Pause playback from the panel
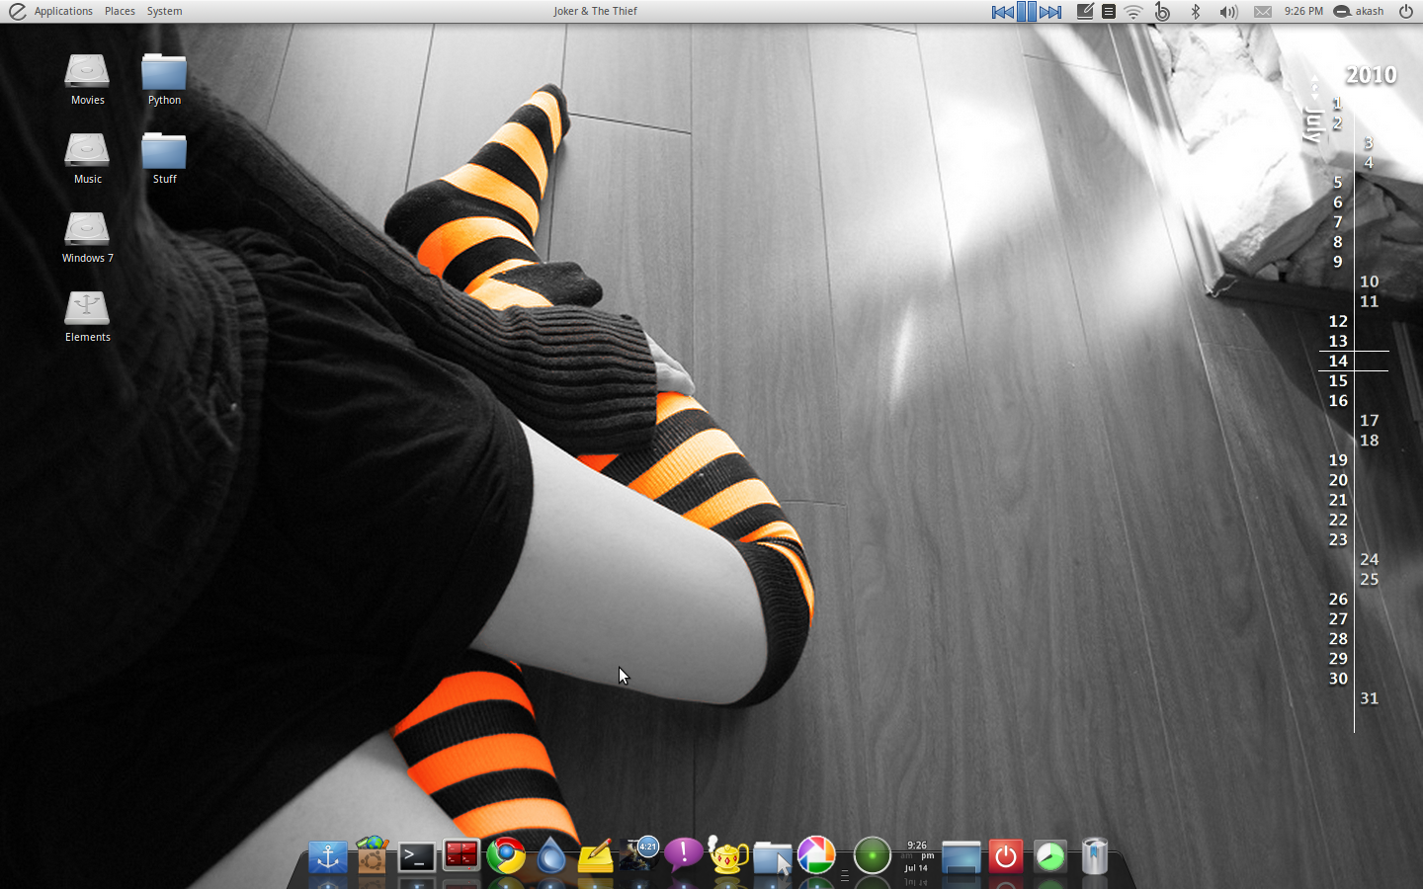Image resolution: width=1423 pixels, height=889 pixels. (x=1027, y=12)
